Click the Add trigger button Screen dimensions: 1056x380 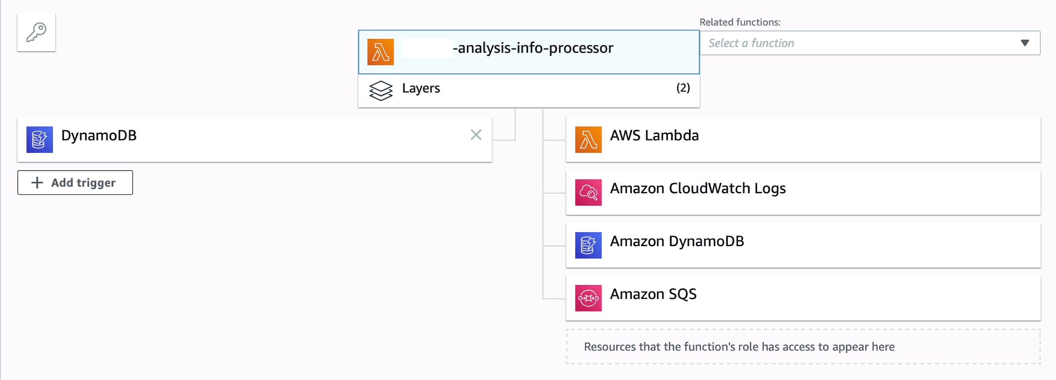point(75,182)
